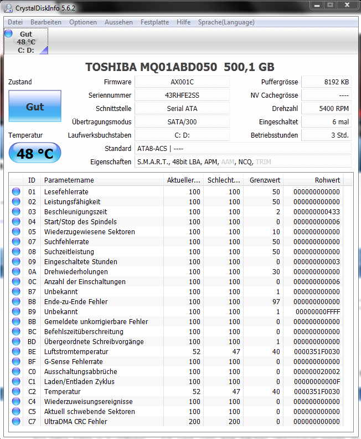The image size is (361, 439).
Task: Click the Schnittstelle field Serial ATA
Action: (182, 109)
